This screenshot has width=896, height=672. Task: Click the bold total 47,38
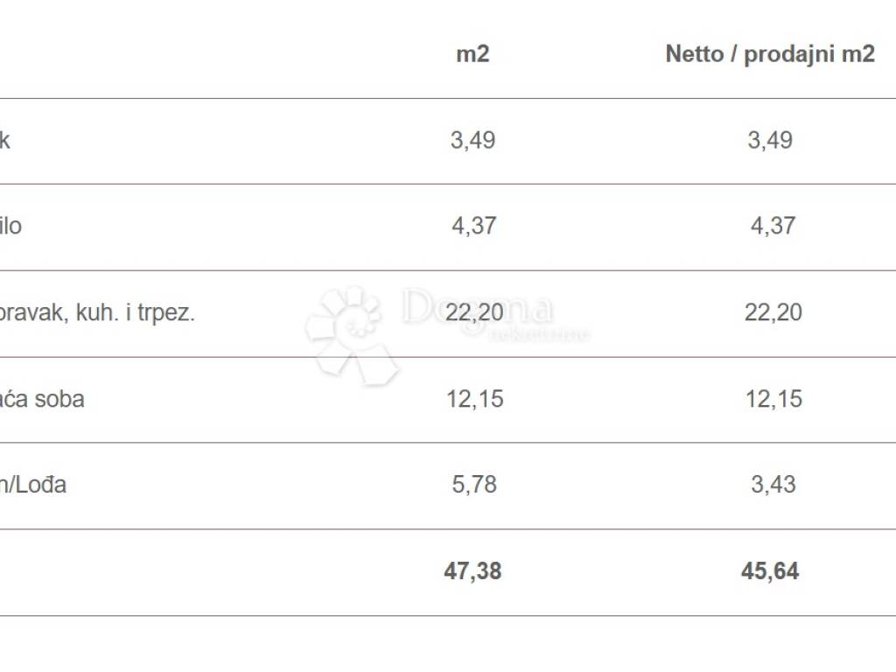click(472, 571)
